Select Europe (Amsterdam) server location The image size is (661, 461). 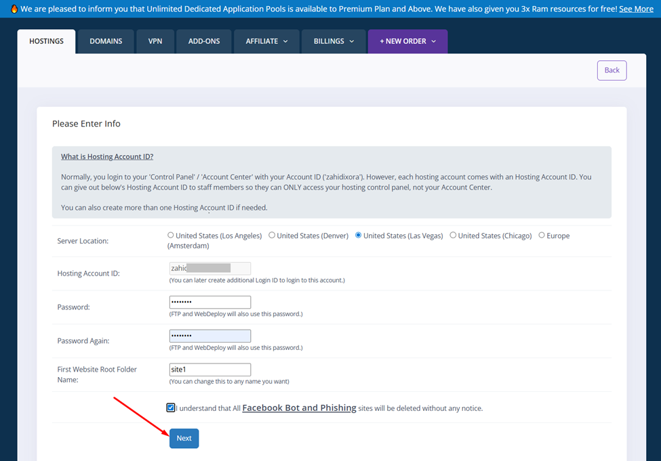click(542, 236)
